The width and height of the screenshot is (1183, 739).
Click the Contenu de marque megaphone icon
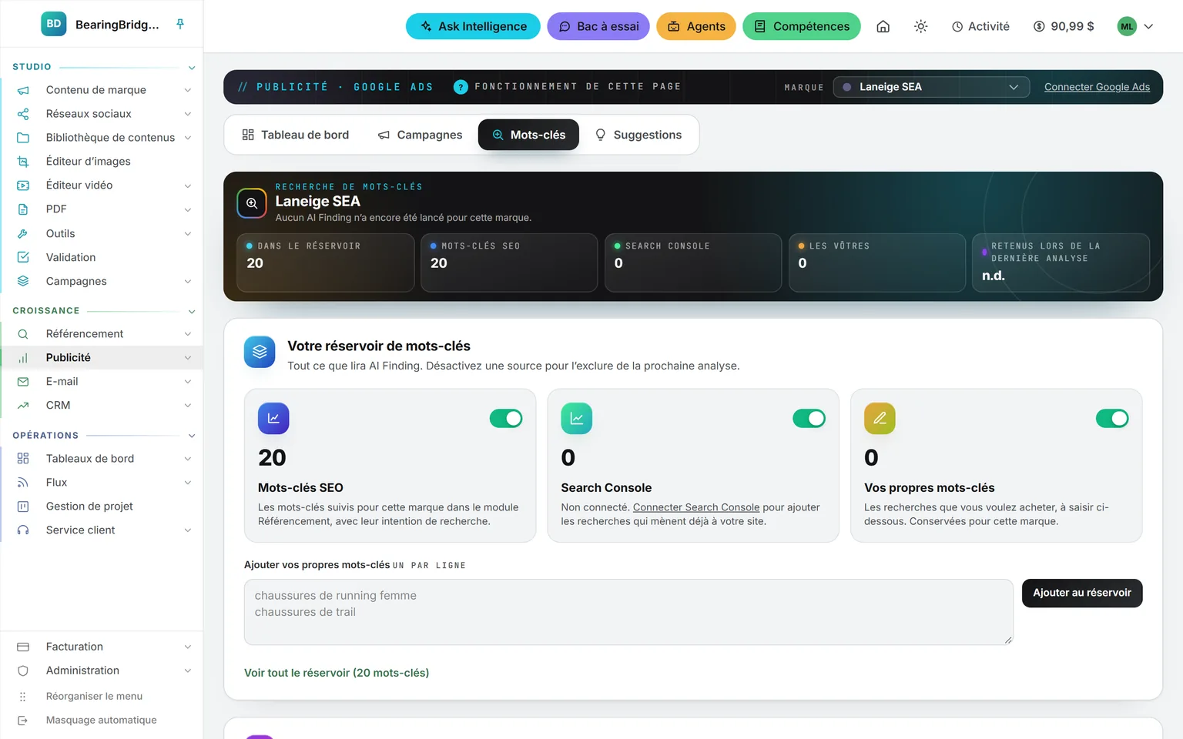[23, 90]
